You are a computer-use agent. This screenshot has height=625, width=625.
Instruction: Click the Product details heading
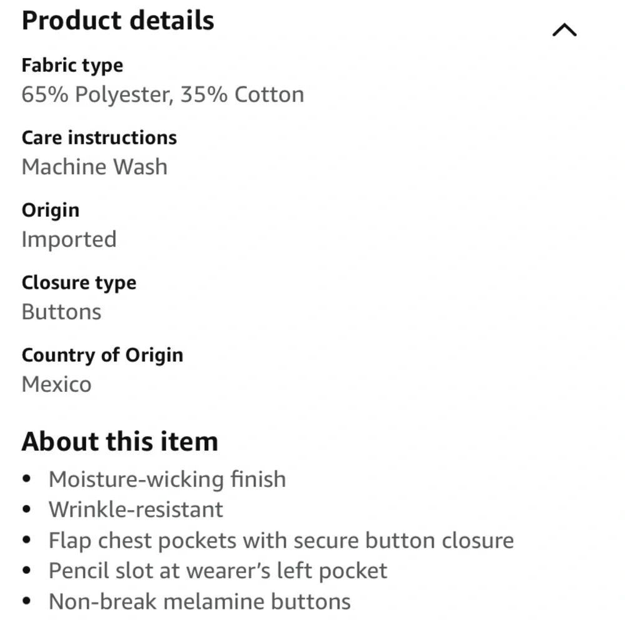pos(117,21)
